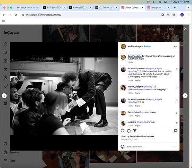Click smithcollege username in caption
Viewport: 192px width, 168px height.
point(135,56)
